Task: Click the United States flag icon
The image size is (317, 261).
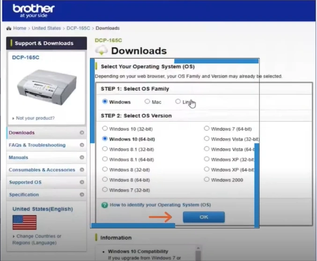Action: 24,222
